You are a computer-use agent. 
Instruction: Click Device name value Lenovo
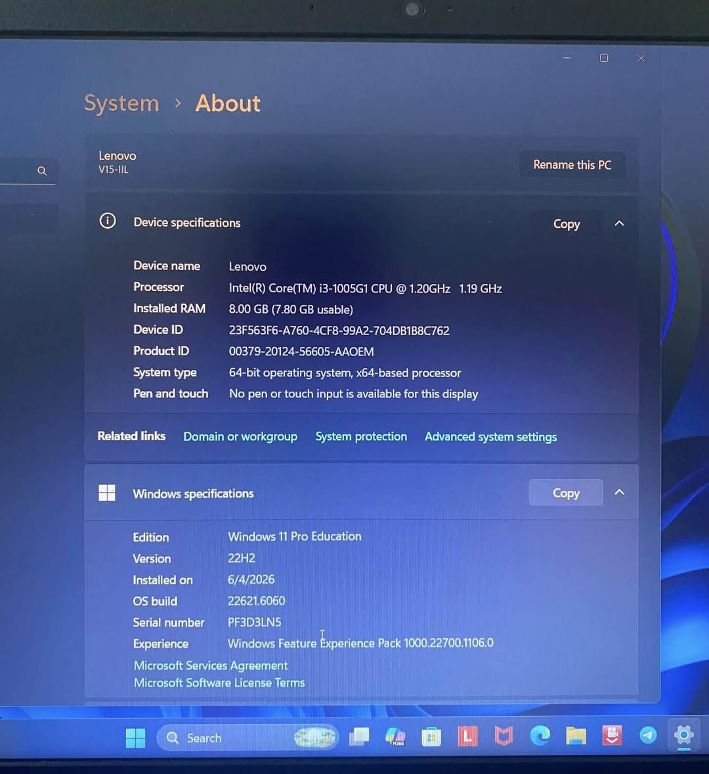pos(247,267)
